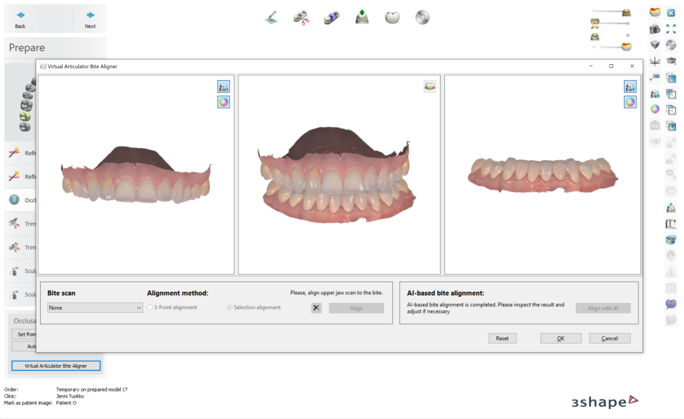This screenshot has width=684, height=419.
Task: Select the Occlusion step icon in the left panel
Action: point(15,199)
